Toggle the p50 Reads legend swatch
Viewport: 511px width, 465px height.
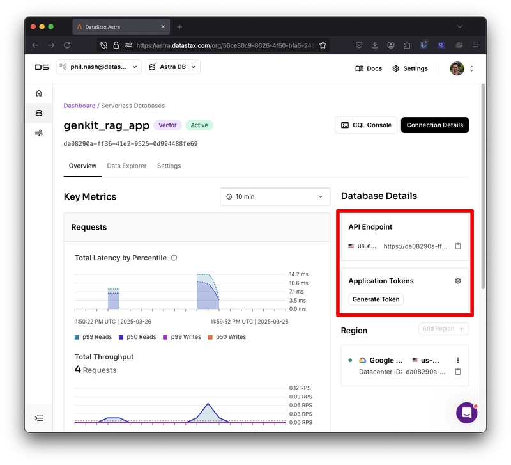tap(121, 337)
